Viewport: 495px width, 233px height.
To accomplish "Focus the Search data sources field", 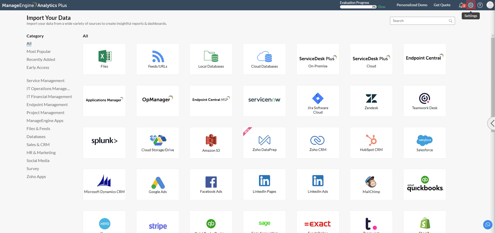I will (422, 21).
